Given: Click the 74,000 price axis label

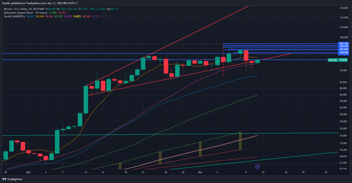Looking at the screenshot, I should pos(343,135).
